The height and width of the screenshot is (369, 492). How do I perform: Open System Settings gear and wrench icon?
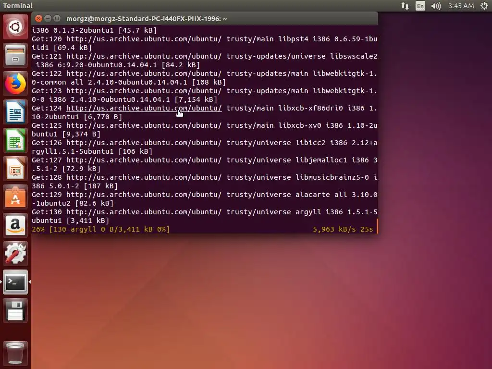pos(15,254)
